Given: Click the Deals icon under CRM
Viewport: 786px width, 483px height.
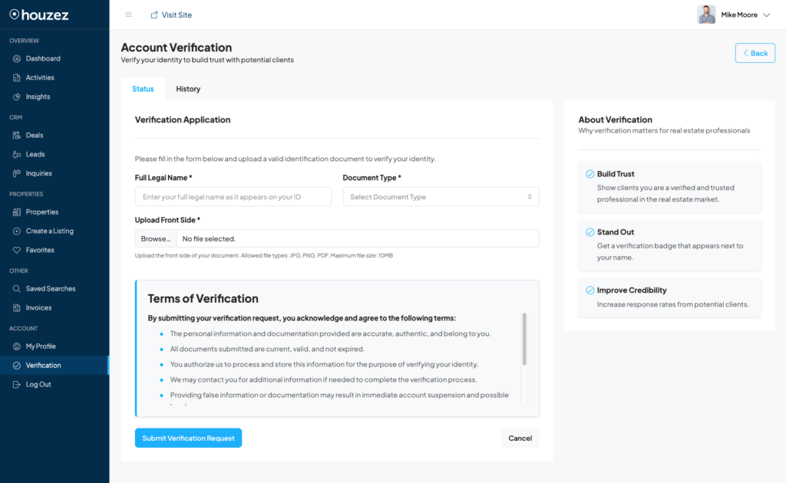Looking at the screenshot, I should (x=17, y=135).
